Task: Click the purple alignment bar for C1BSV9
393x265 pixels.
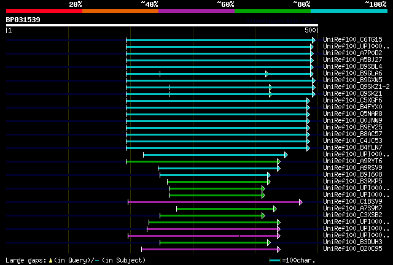Action: (x=214, y=202)
